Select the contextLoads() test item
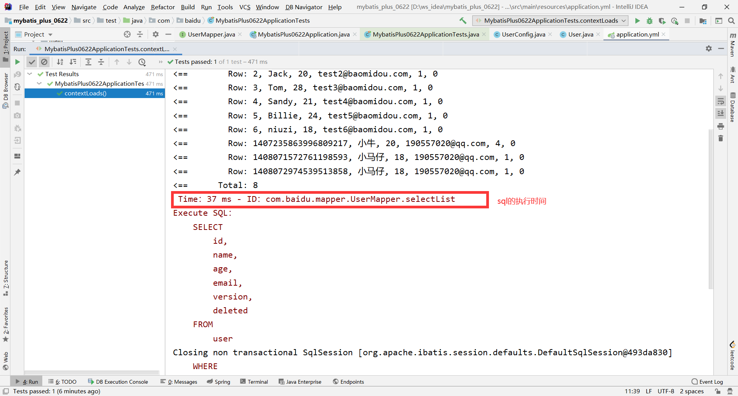This screenshot has width=738, height=396. click(x=85, y=93)
